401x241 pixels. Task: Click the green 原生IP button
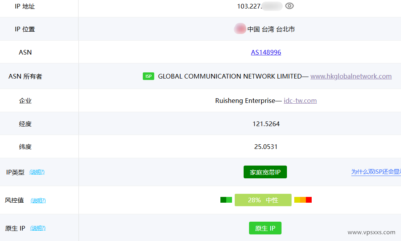pyautogui.click(x=265, y=228)
